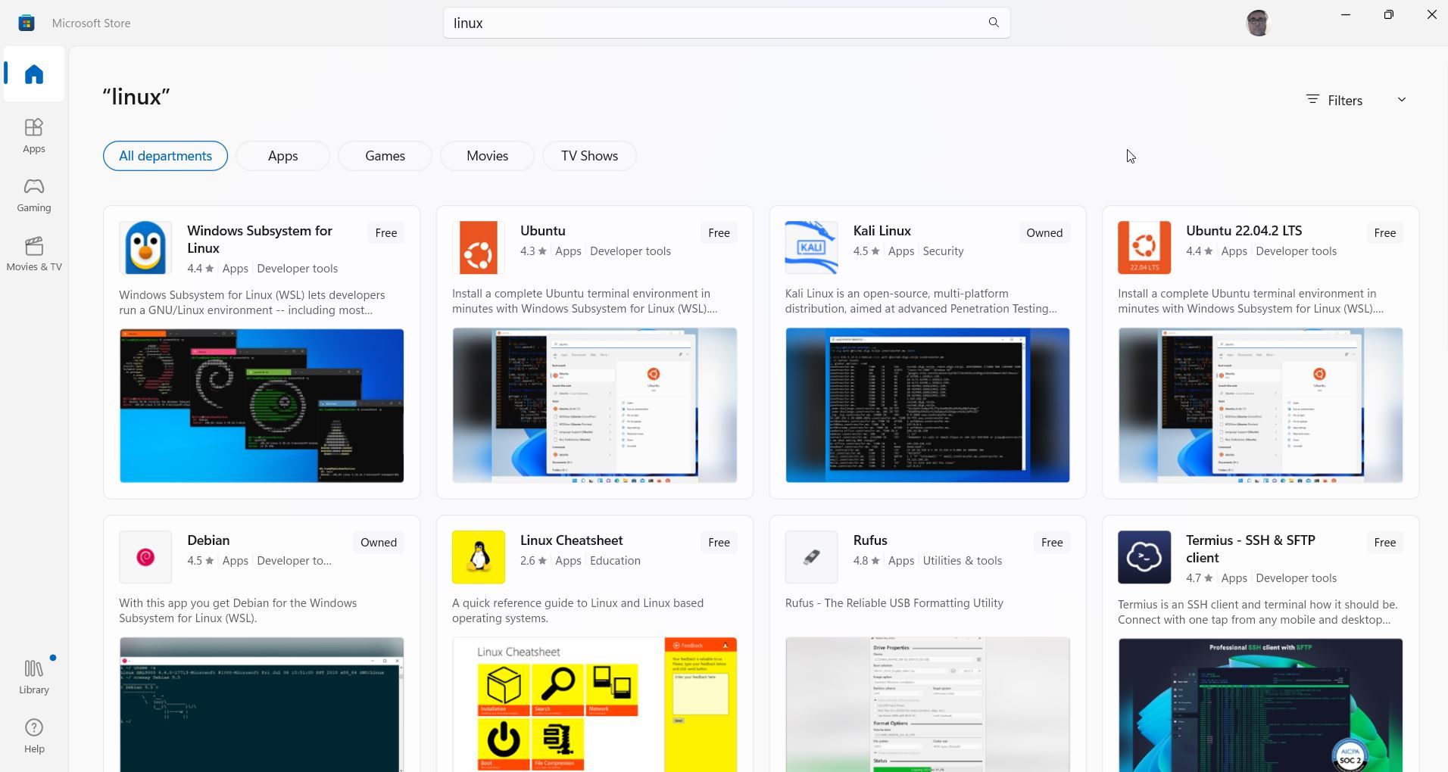Click Owned badge on Debian card
The image size is (1448, 772).
pyautogui.click(x=379, y=543)
